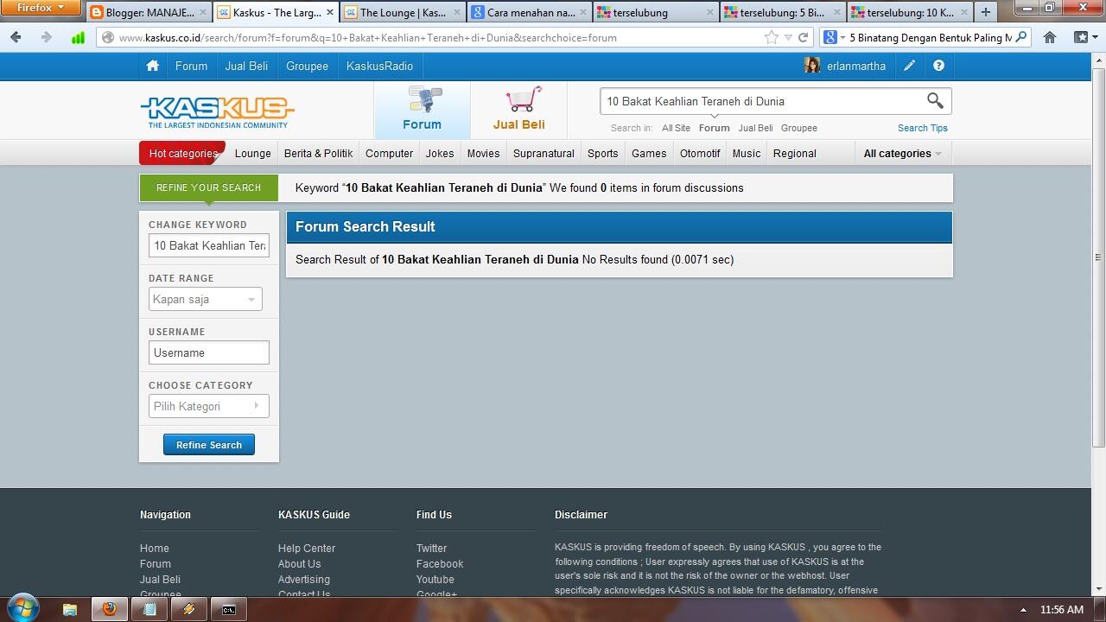The height and width of the screenshot is (622, 1106).
Task: Switch to The Lounge browser tab
Action: click(x=403, y=12)
